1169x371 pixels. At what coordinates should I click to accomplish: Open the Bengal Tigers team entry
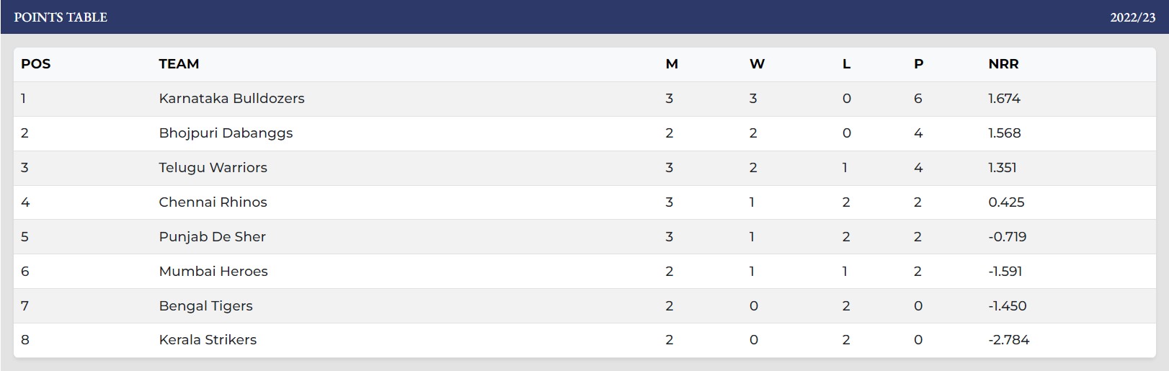pos(205,306)
